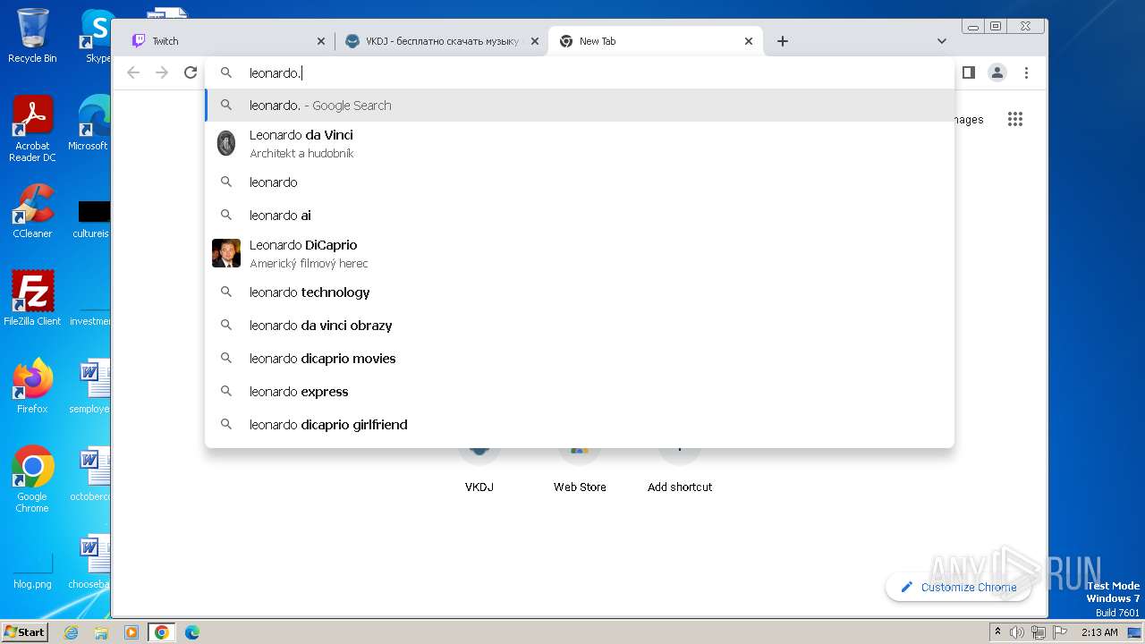Click the Leonardo DiCaprio photo thumbnail
Image resolution: width=1145 pixels, height=644 pixels.
pyautogui.click(x=226, y=253)
